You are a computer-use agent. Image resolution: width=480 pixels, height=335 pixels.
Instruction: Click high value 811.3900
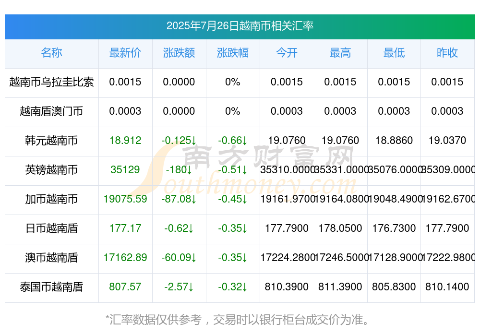pos(340,287)
